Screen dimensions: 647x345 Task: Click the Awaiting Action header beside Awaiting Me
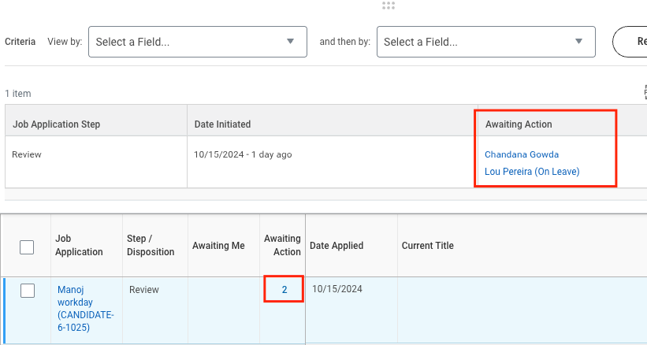(x=282, y=245)
